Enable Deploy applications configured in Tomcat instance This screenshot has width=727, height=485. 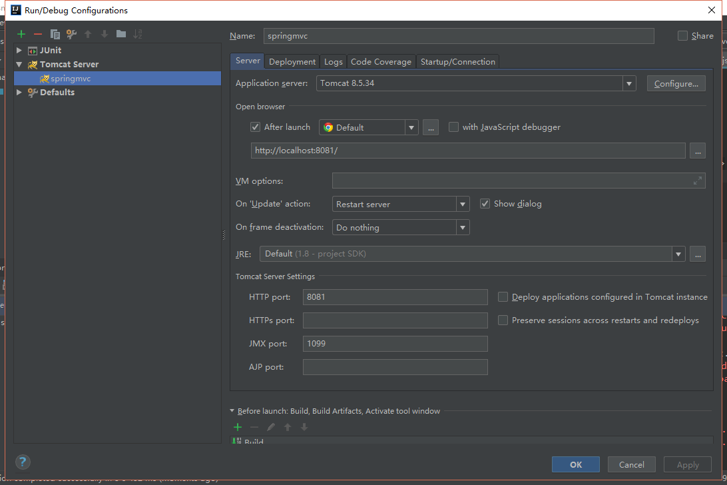pyautogui.click(x=503, y=297)
